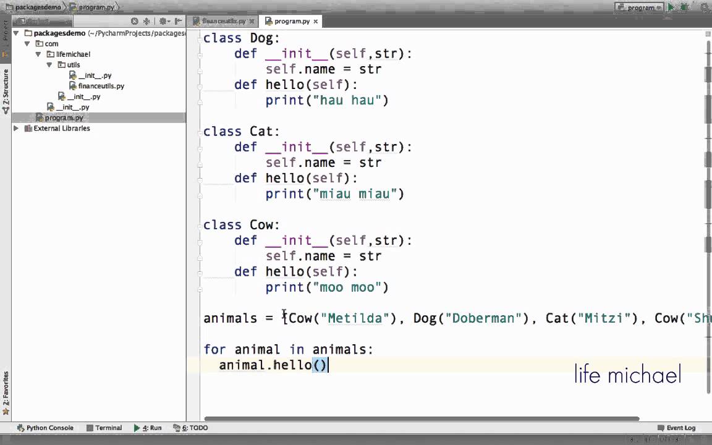Screen dimensions: 712x445
Task: Place cursor on print("moo moo") line
Action: [x=327, y=287]
